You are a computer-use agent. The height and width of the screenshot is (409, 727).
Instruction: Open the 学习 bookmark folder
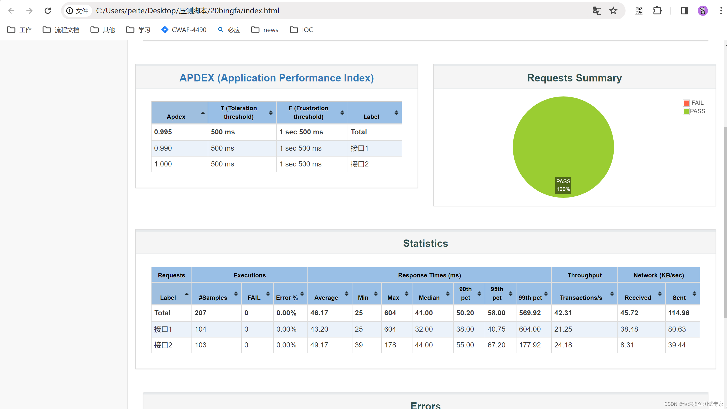point(138,30)
